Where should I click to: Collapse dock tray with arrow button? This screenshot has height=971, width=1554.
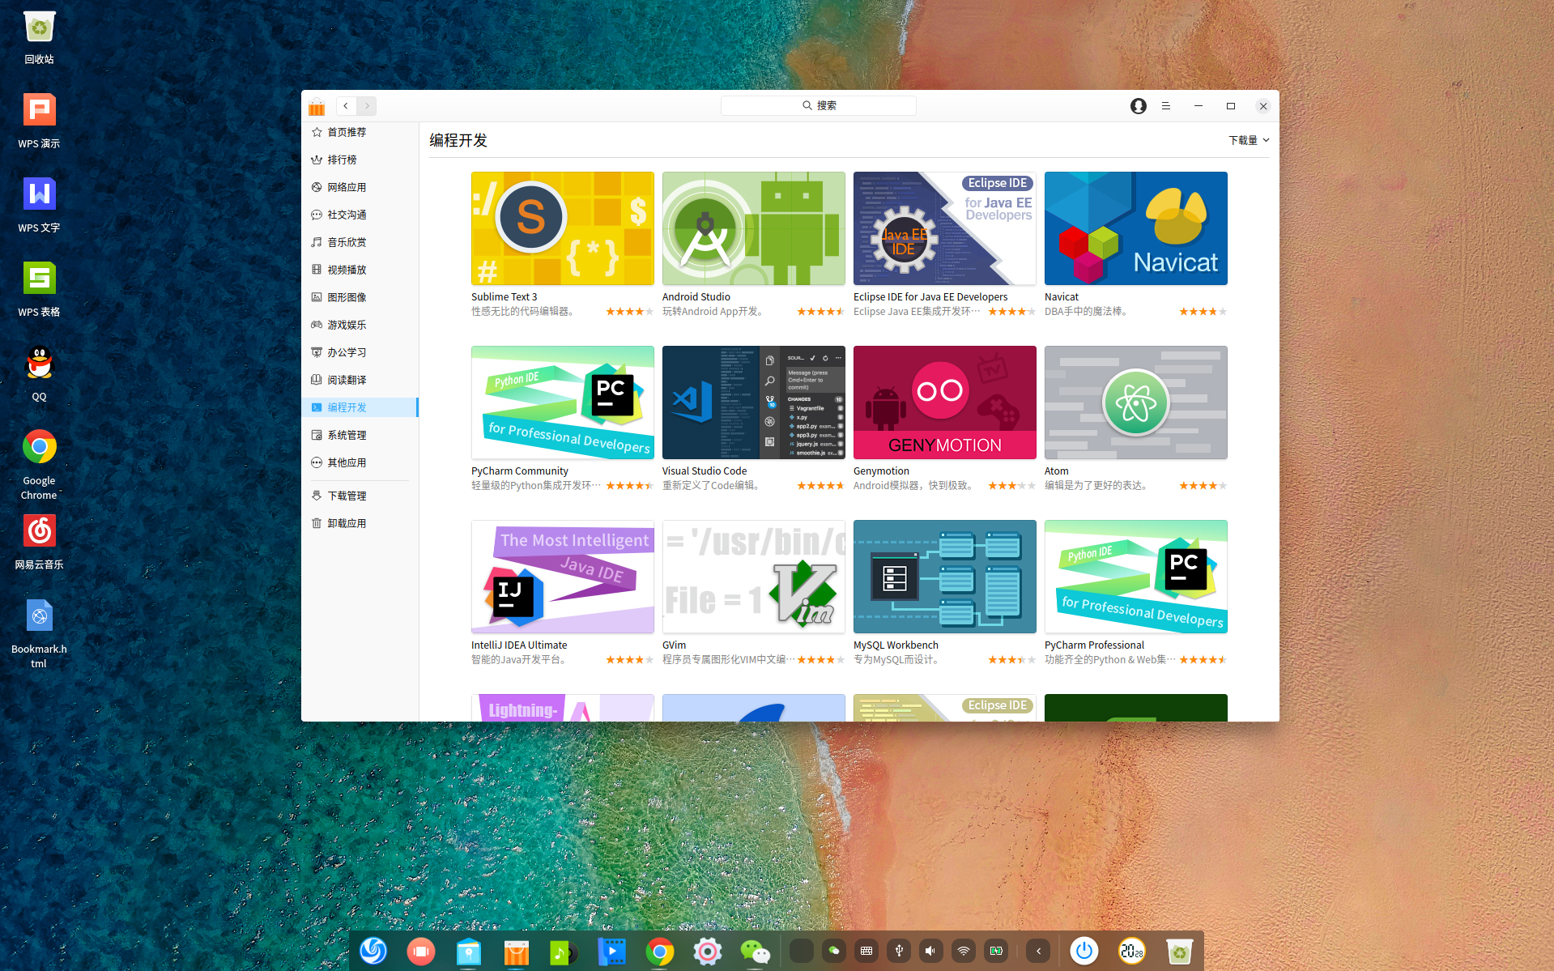[x=1038, y=951]
